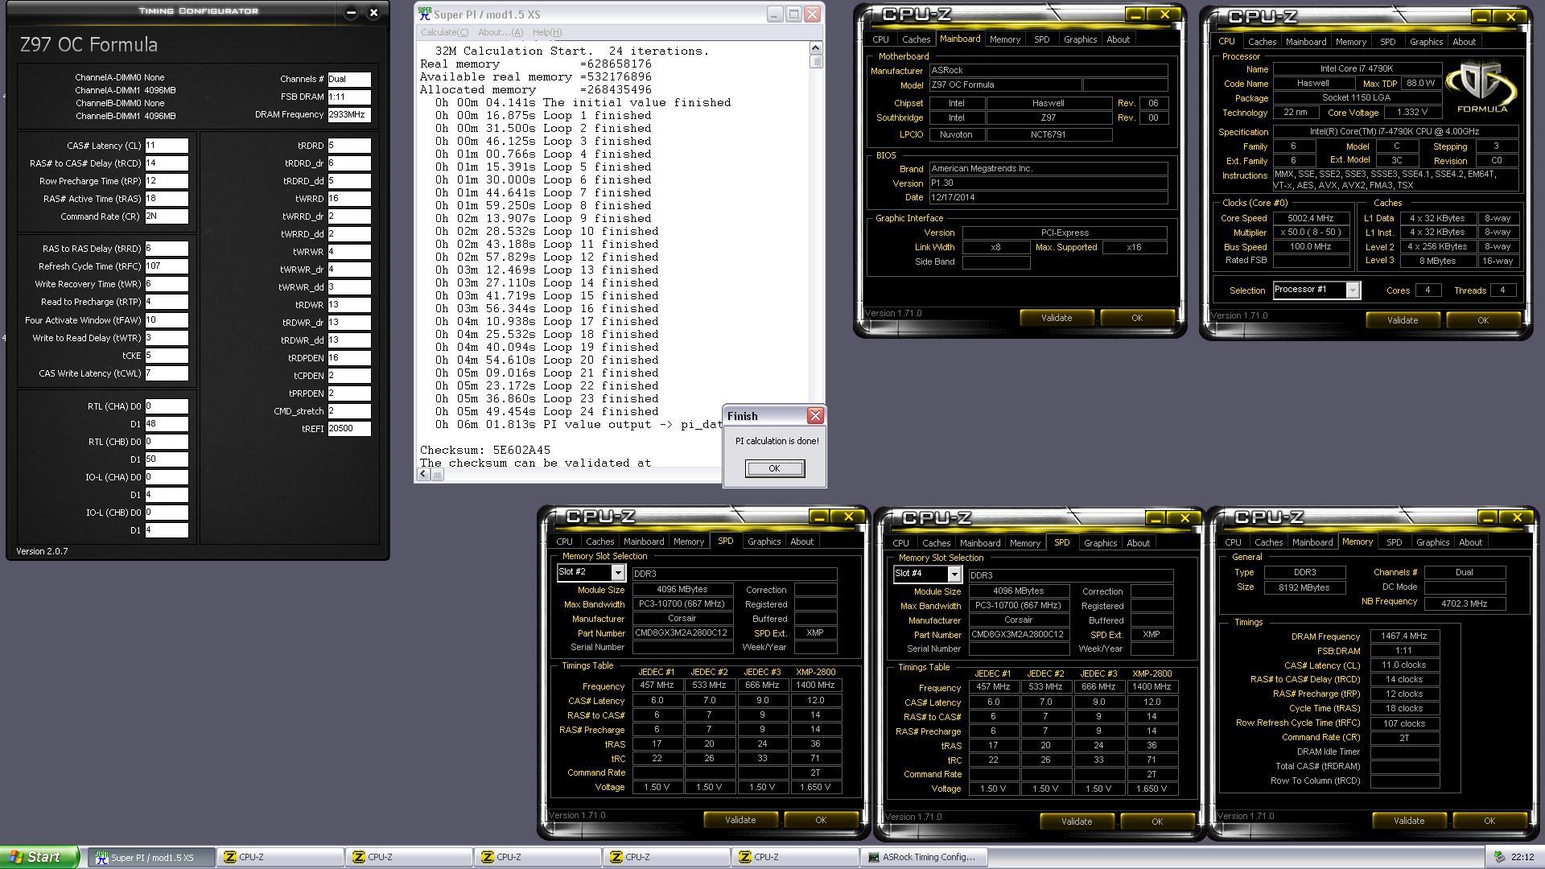Click the CAS# Latency (CL) input field
This screenshot has height=869, width=1545.
pos(166,146)
